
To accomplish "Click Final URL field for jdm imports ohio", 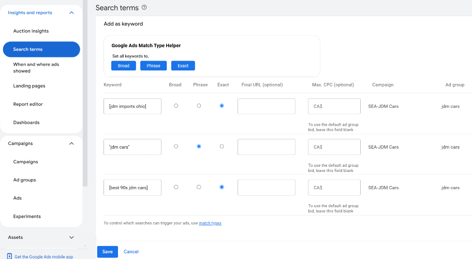I will click(267, 106).
